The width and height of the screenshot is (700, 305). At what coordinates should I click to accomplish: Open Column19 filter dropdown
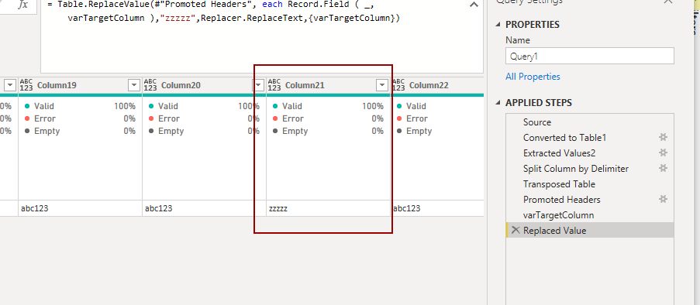[134, 85]
